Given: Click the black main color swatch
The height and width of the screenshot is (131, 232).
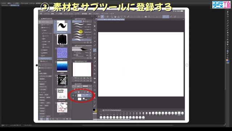Looking at the screenshot, I should (x=94, y=110).
